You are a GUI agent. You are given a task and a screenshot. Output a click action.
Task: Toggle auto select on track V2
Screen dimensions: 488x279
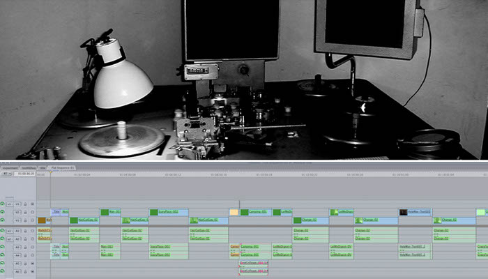pyautogui.click(x=32, y=212)
